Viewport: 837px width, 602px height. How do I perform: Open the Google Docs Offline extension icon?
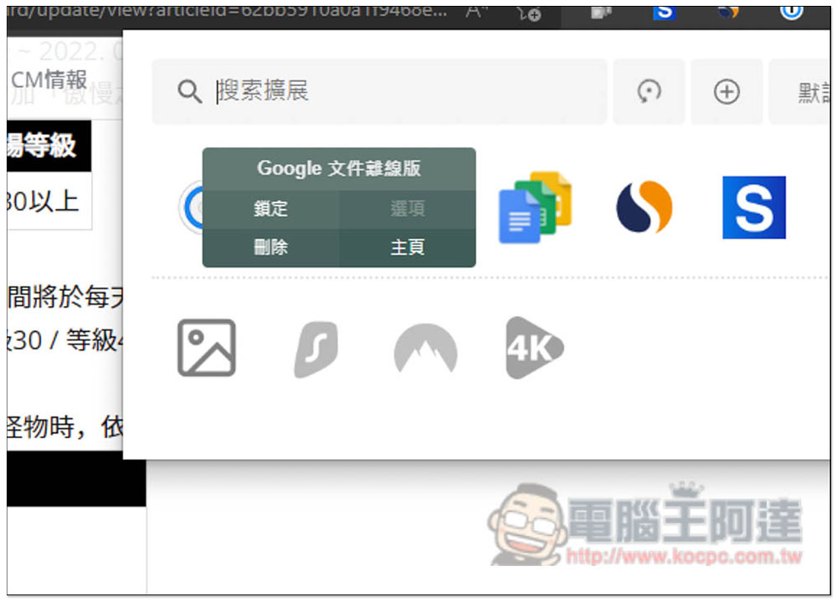(535, 207)
